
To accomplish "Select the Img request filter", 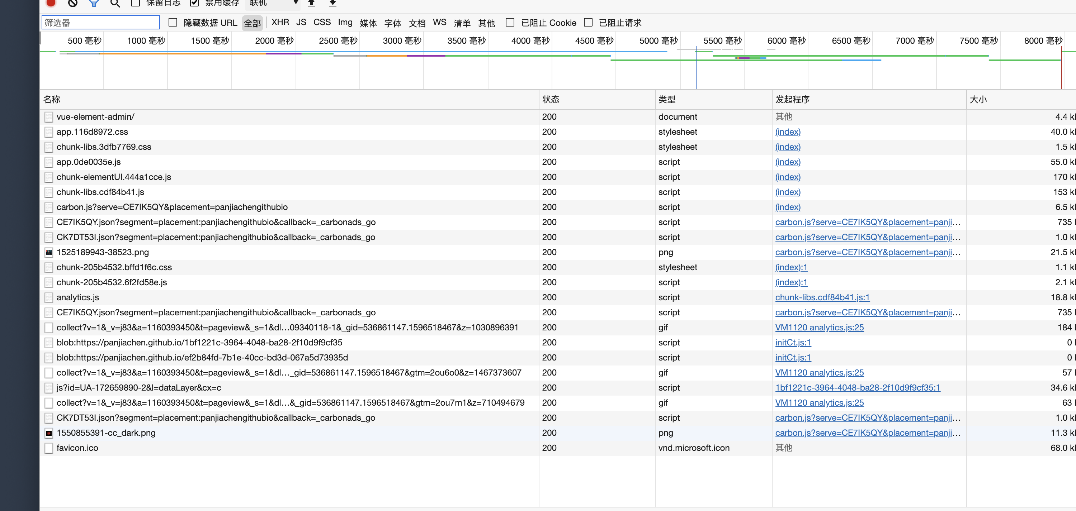I will pos(345,23).
